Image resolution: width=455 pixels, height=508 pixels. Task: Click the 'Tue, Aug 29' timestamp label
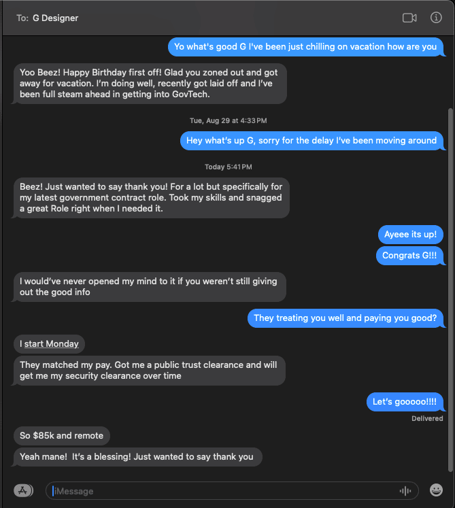[228, 120]
